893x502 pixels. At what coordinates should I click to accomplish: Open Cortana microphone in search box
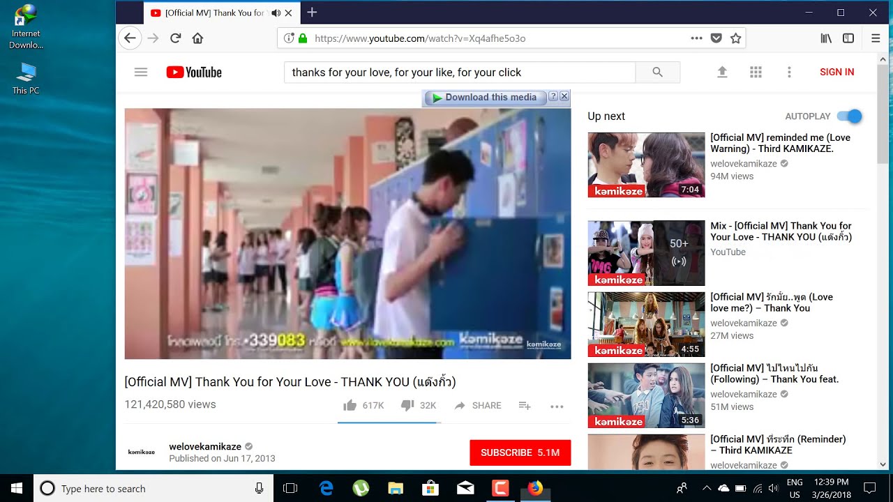259,488
